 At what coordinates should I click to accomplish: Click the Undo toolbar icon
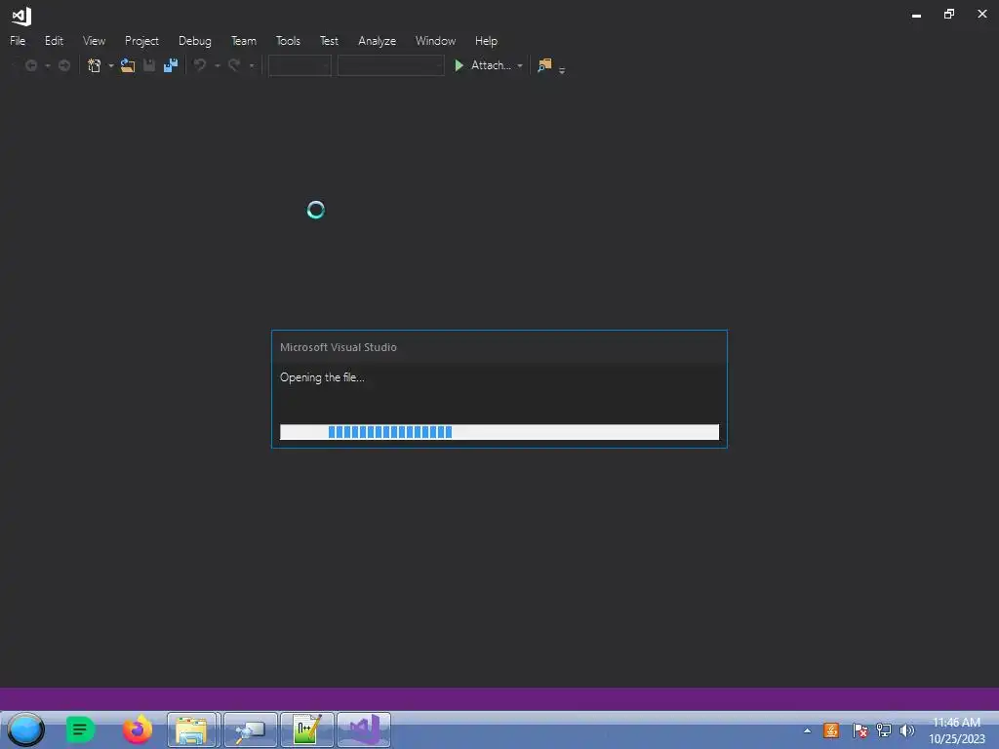[200, 65]
